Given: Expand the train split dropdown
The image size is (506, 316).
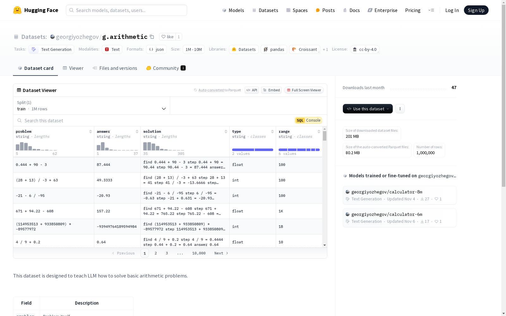Looking at the screenshot, I should pos(91,106).
